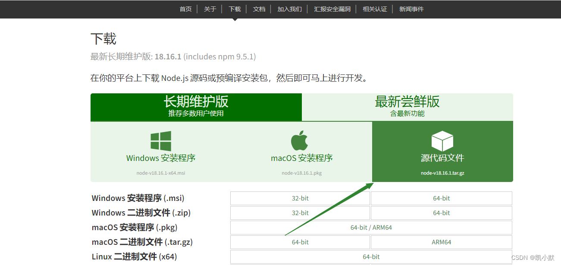Download ARM64 macOS 二进制文件 (.tar.gz)
561x265 pixels.
coord(442,242)
